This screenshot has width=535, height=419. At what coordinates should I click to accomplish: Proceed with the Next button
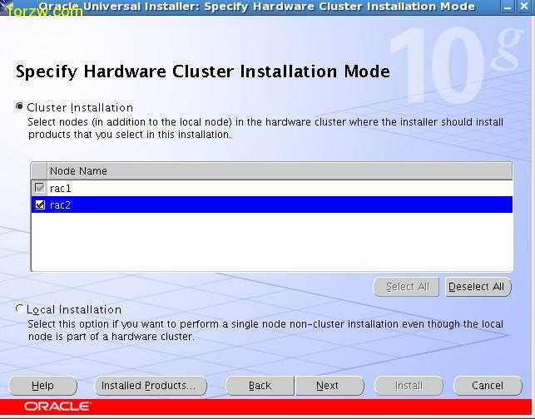pos(327,386)
